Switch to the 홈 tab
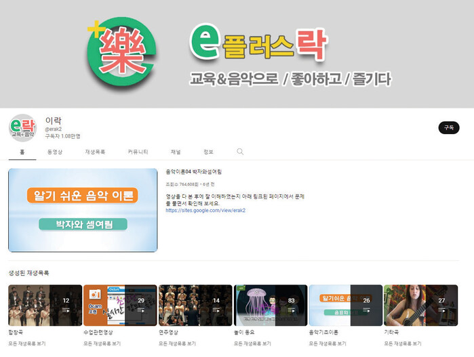474x357 pixels. coord(22,152)
